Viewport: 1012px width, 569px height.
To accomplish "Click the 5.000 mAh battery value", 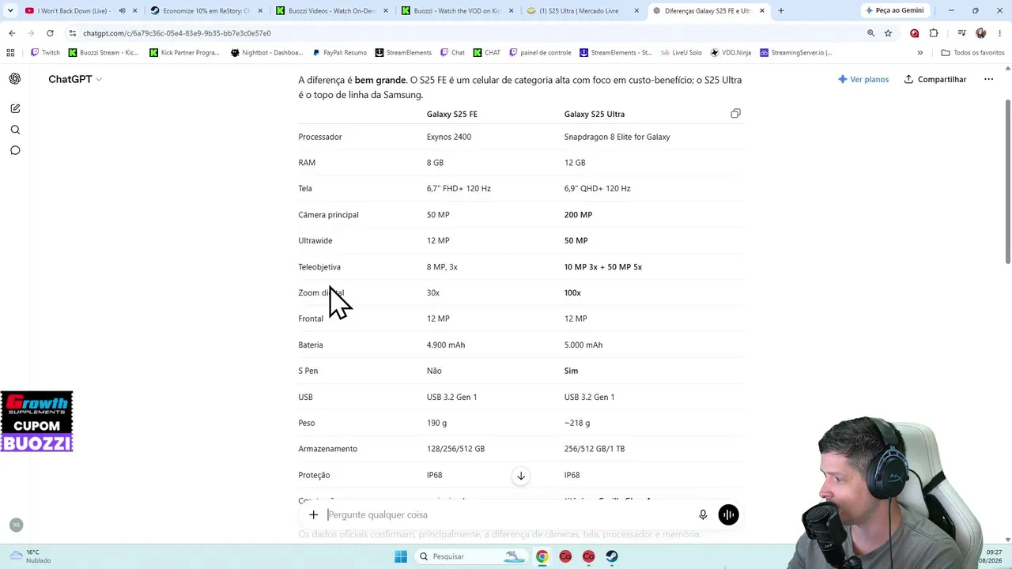I will pyautogui.click(x=583, y=345).
